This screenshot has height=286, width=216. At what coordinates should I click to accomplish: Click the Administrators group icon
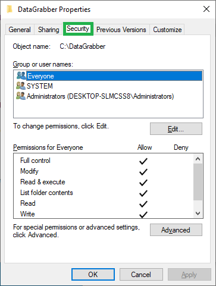pos(21,96)
